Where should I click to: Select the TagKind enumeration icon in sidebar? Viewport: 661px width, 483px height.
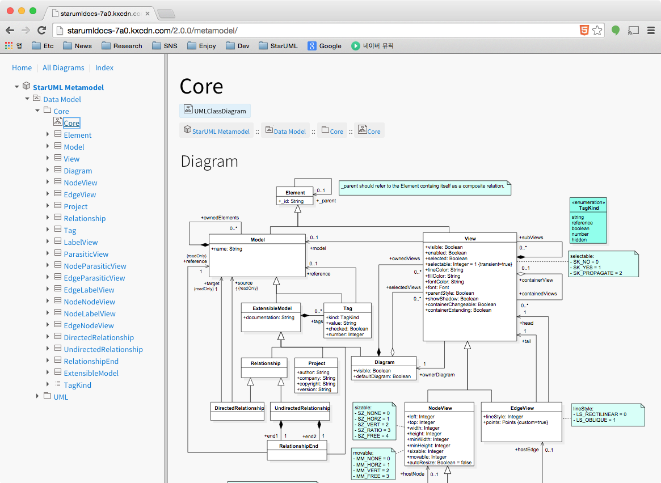pos(58,385)
